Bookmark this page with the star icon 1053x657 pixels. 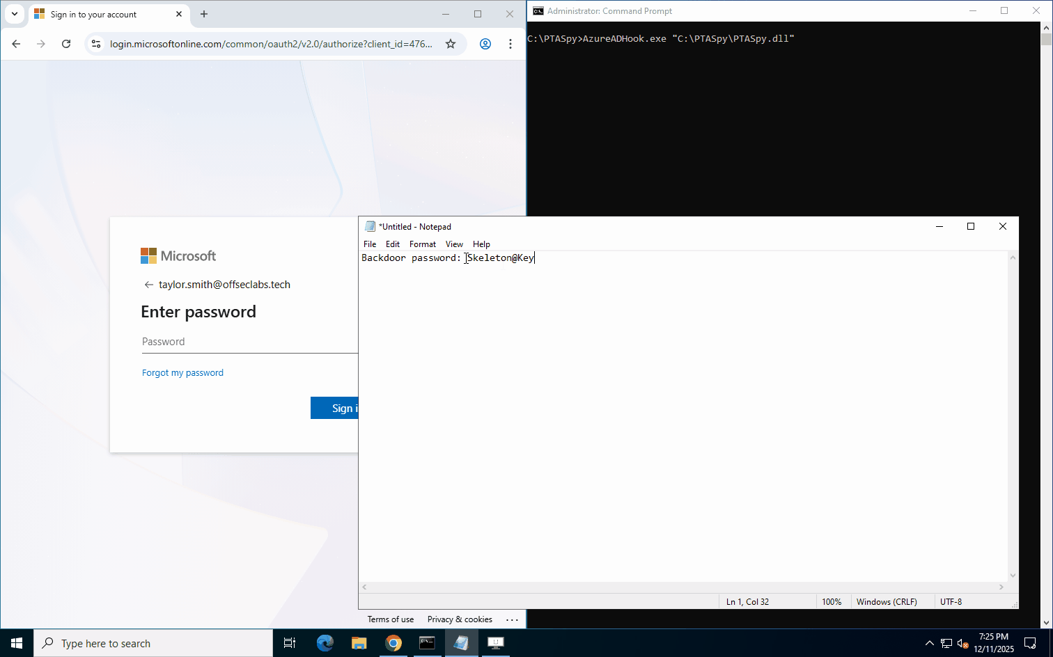click(x=451, y=44)
